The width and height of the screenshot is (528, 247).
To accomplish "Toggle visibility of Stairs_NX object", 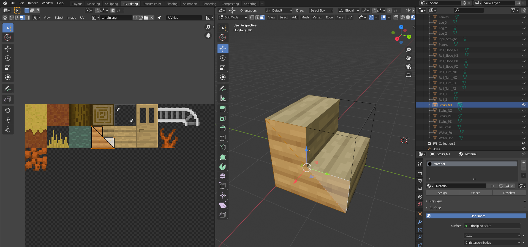I will (x=523, y=105).
